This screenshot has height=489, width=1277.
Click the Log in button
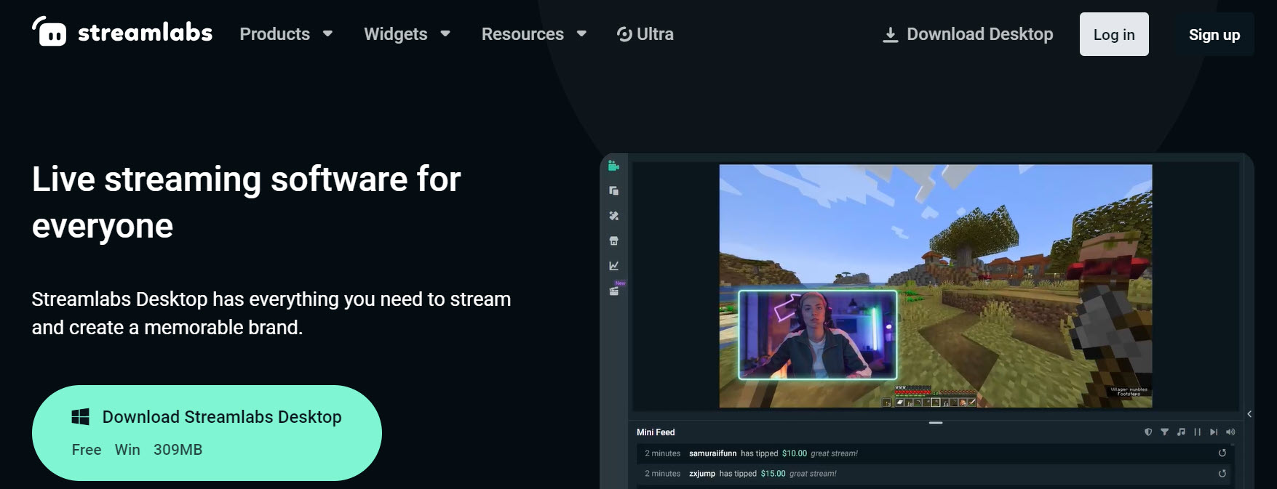[x=1114, y=34]
